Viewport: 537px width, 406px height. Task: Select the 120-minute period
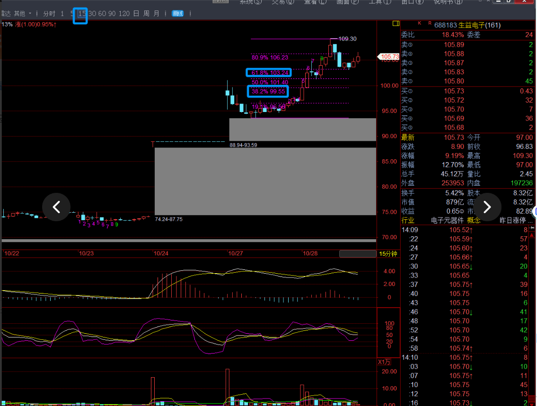click(124, 14)
